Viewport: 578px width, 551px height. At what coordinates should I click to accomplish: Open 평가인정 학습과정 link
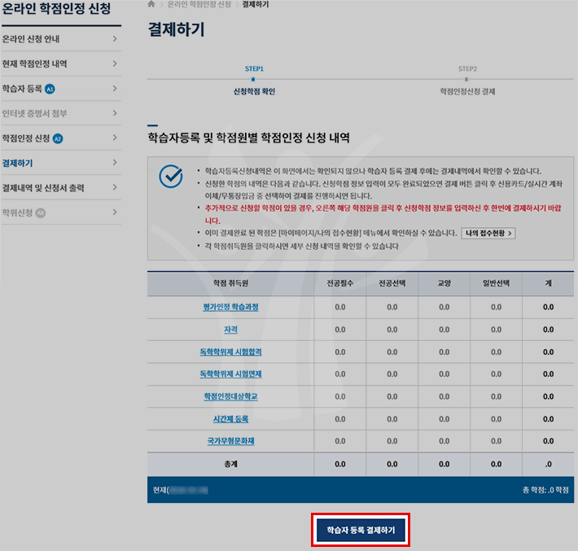(231, 308)
